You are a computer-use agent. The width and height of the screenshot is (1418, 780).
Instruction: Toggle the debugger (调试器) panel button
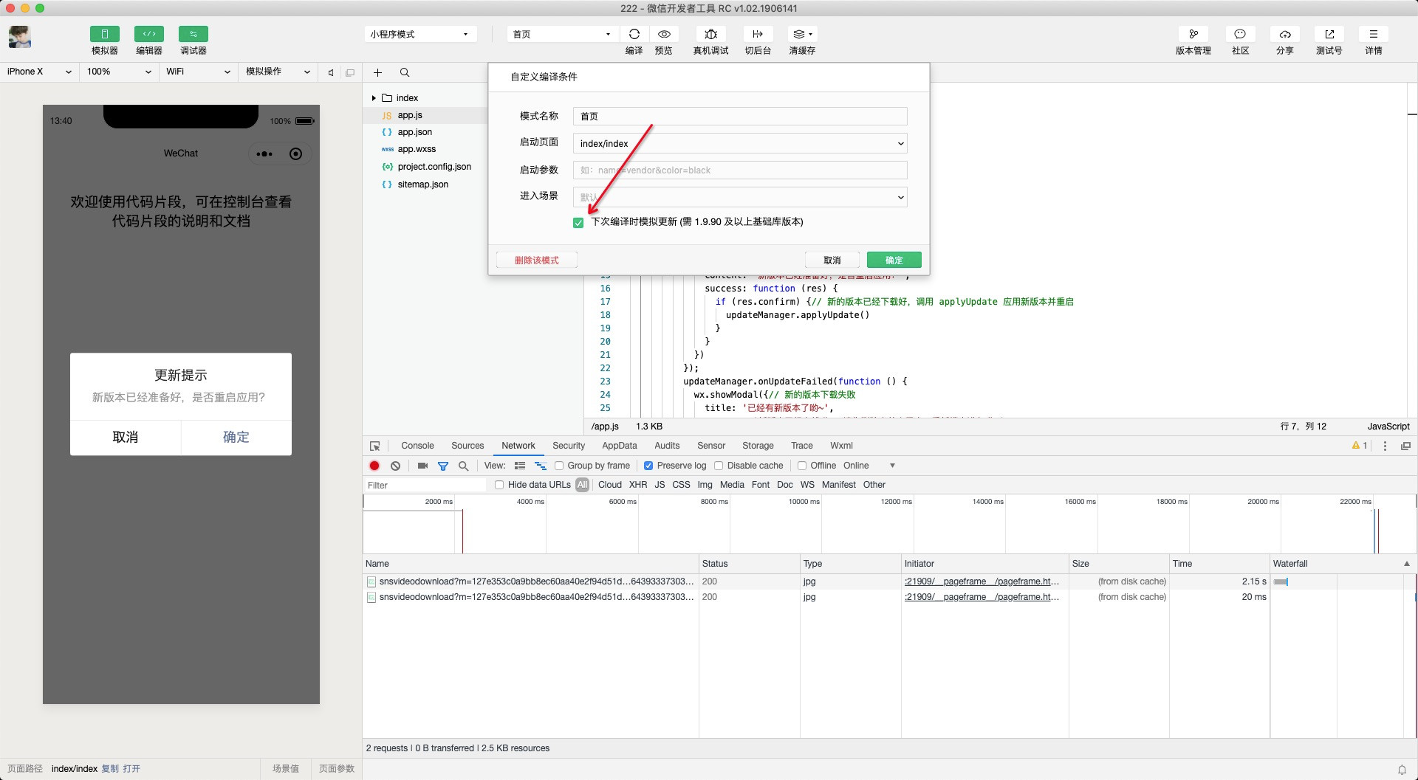point(193,34)
